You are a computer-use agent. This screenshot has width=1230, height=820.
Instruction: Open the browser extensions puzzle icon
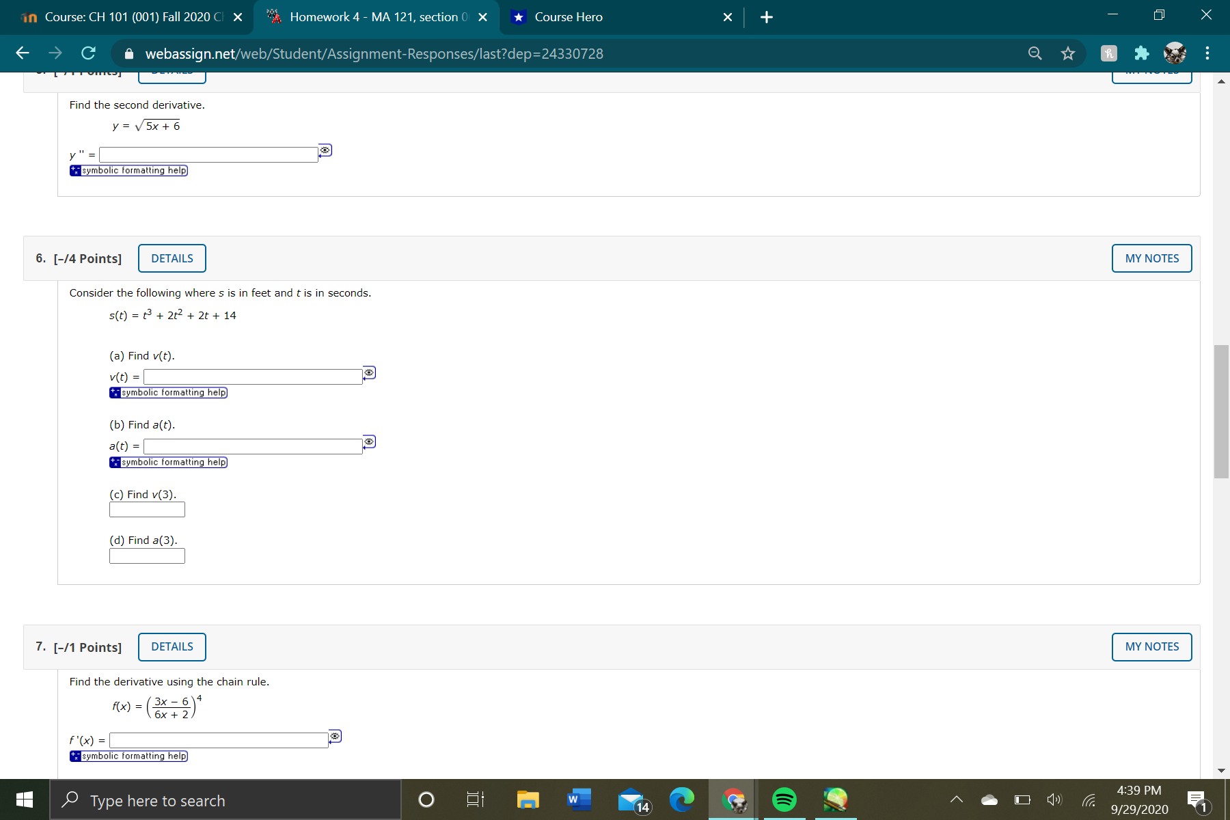(x=1142, y=53)
